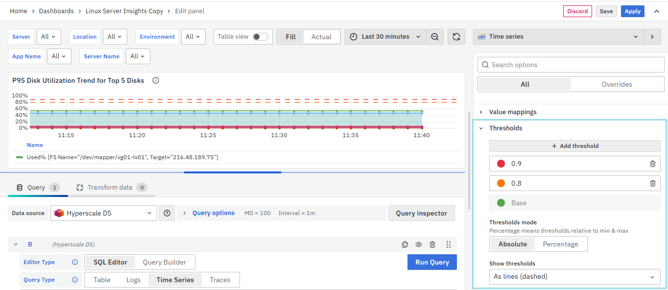Delete the 0.9 threshold with trash icon
The width and height of the screenshot is (668, 290).
pos(652,164)
